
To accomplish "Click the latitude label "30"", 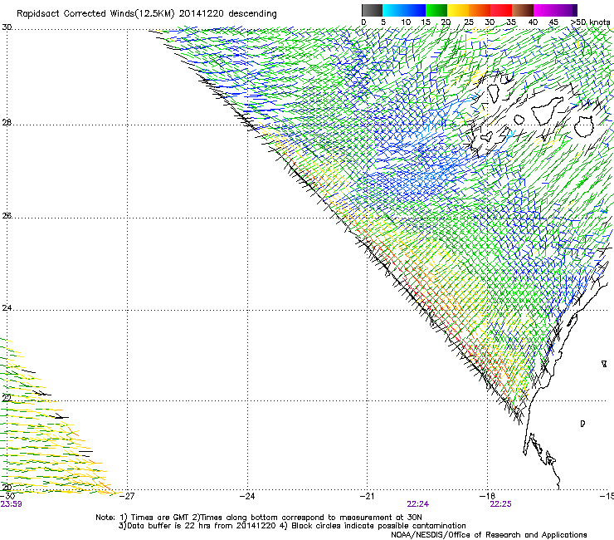I will point(7,27).
